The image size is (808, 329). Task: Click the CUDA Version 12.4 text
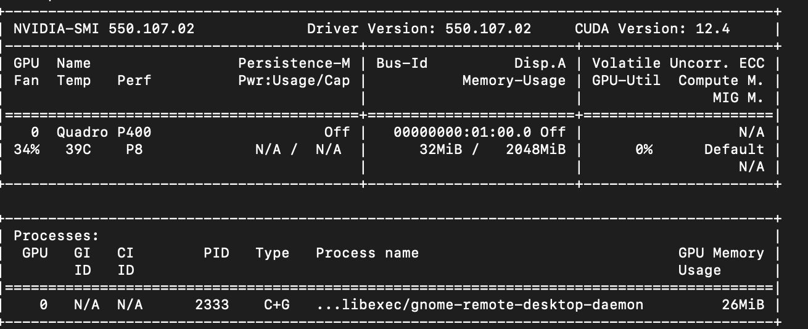tap(652, 29)
